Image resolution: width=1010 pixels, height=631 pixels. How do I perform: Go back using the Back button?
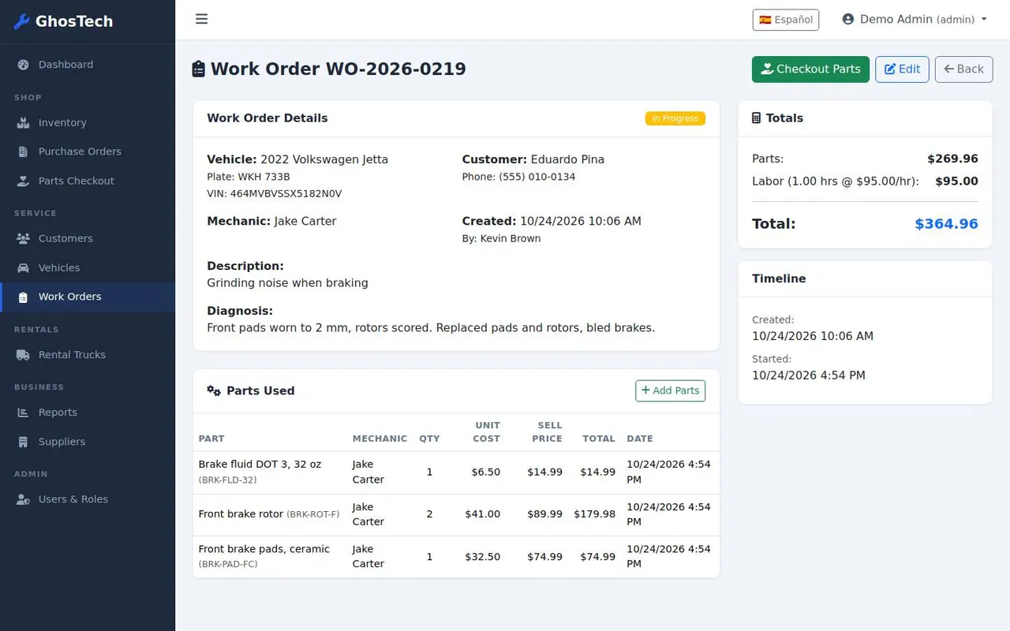coord(963,69)
